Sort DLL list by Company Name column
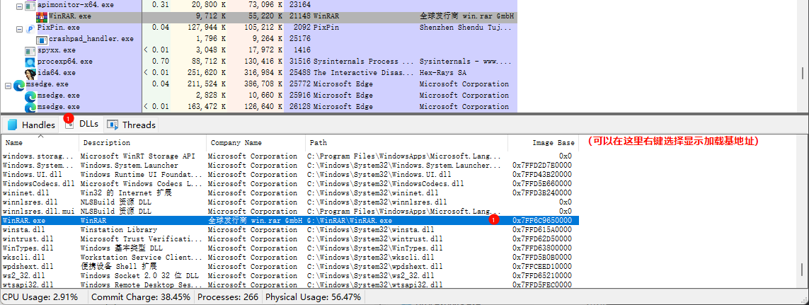The height and width of the screenshot is (305, 809). [x=256, y=143]
